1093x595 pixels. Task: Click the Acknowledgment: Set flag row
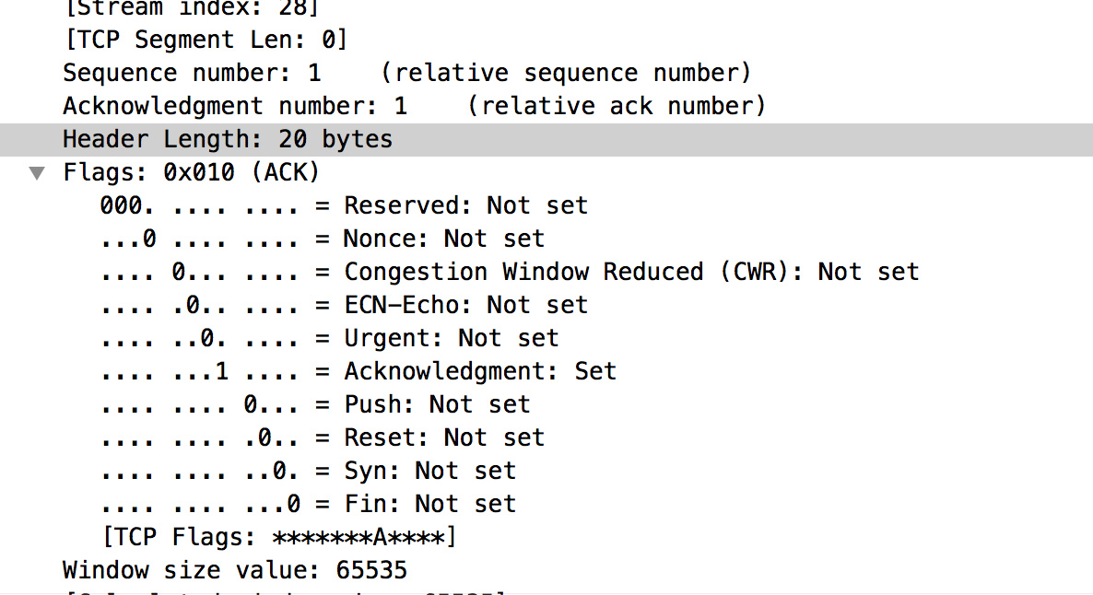(358, 371)
